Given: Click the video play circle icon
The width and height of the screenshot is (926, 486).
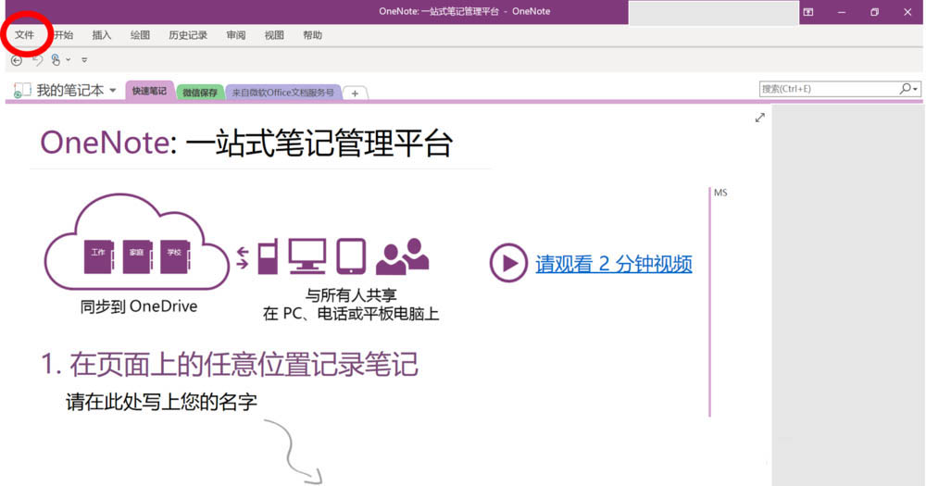Looking at the screenshot, I should (x=508, y=264).
